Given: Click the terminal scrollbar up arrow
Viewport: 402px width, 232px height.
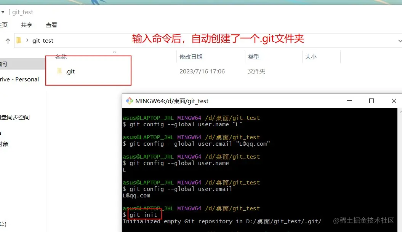Looking at the screenshot, I should 400,112.
